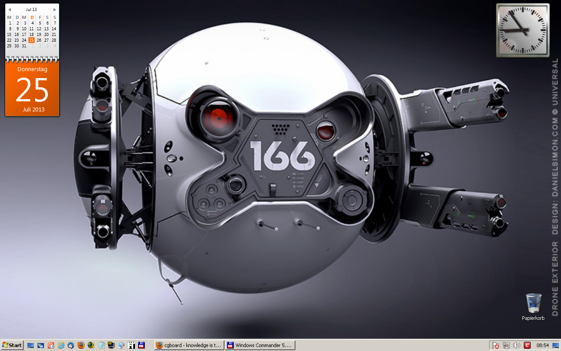Select highlighted day 25 in calendar
The height and width of the screenshot is (351, 561).
click(32, 40)
